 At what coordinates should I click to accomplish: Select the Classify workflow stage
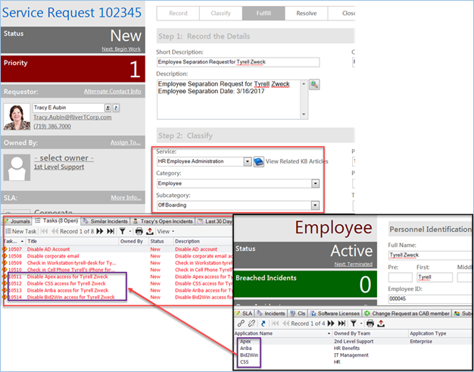(x=220, y=14)
